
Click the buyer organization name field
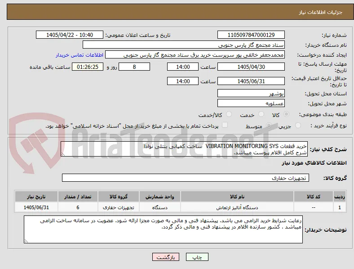point(184,45)
